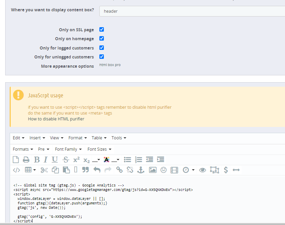Uncheck Only on homepage
The image size is (285, 225).
[x=101, y=39]
